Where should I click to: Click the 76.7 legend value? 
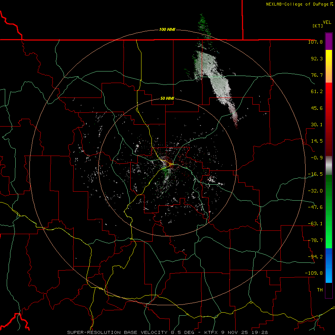[x=317, y=75]
